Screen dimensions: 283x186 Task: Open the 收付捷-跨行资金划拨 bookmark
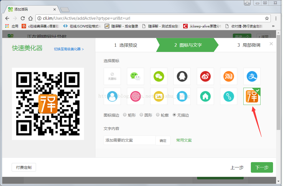coord(244,26)
